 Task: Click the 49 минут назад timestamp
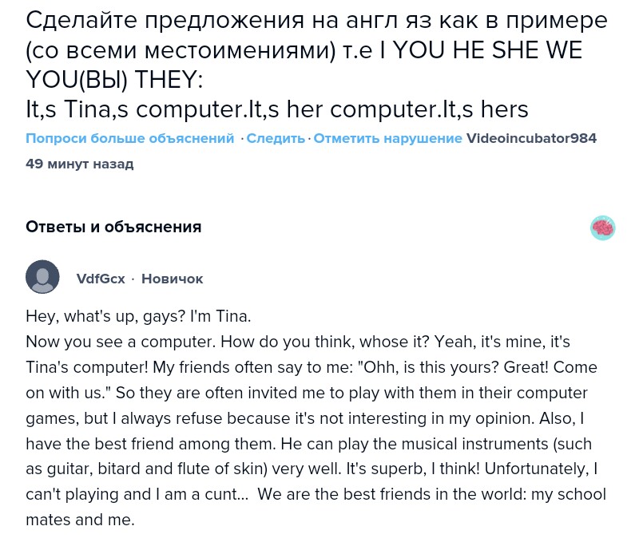[79, 164]
